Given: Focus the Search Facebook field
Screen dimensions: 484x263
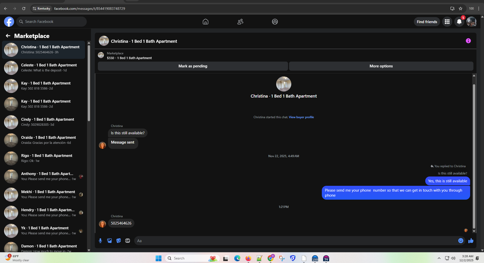Looking at the screenshot, I should 52,22.
